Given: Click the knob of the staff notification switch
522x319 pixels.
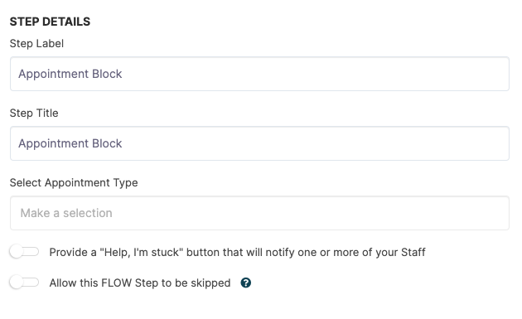Looking at the screenshot, I should 16,252.
